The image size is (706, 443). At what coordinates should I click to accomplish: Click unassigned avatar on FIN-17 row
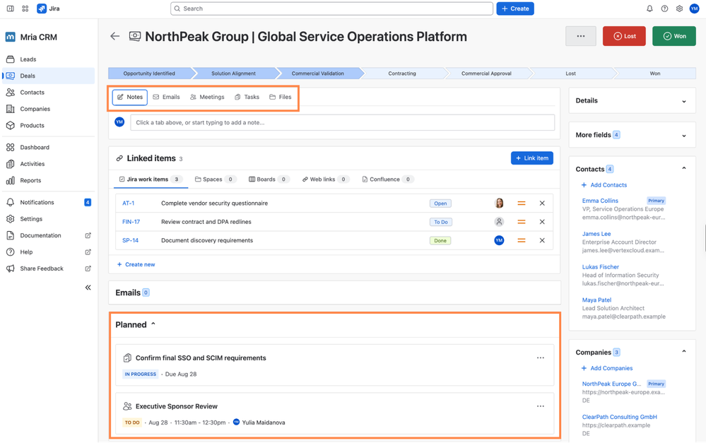(x=499, y=222)
